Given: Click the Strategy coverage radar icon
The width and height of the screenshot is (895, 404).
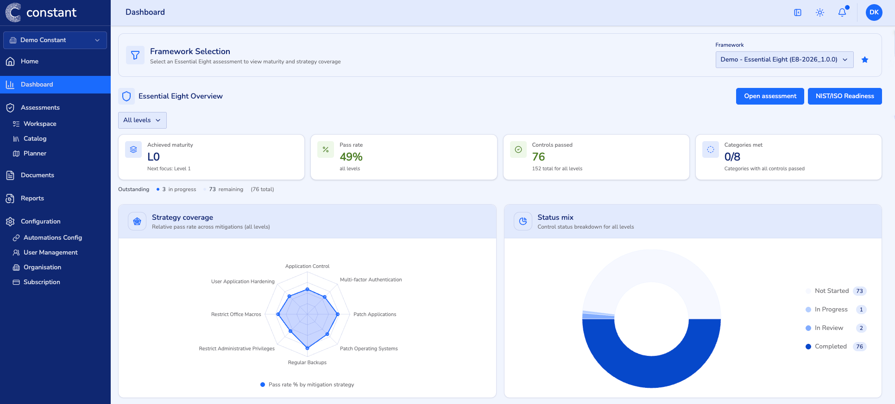Looking at the screenshot, I should click(x=137, y=222).
